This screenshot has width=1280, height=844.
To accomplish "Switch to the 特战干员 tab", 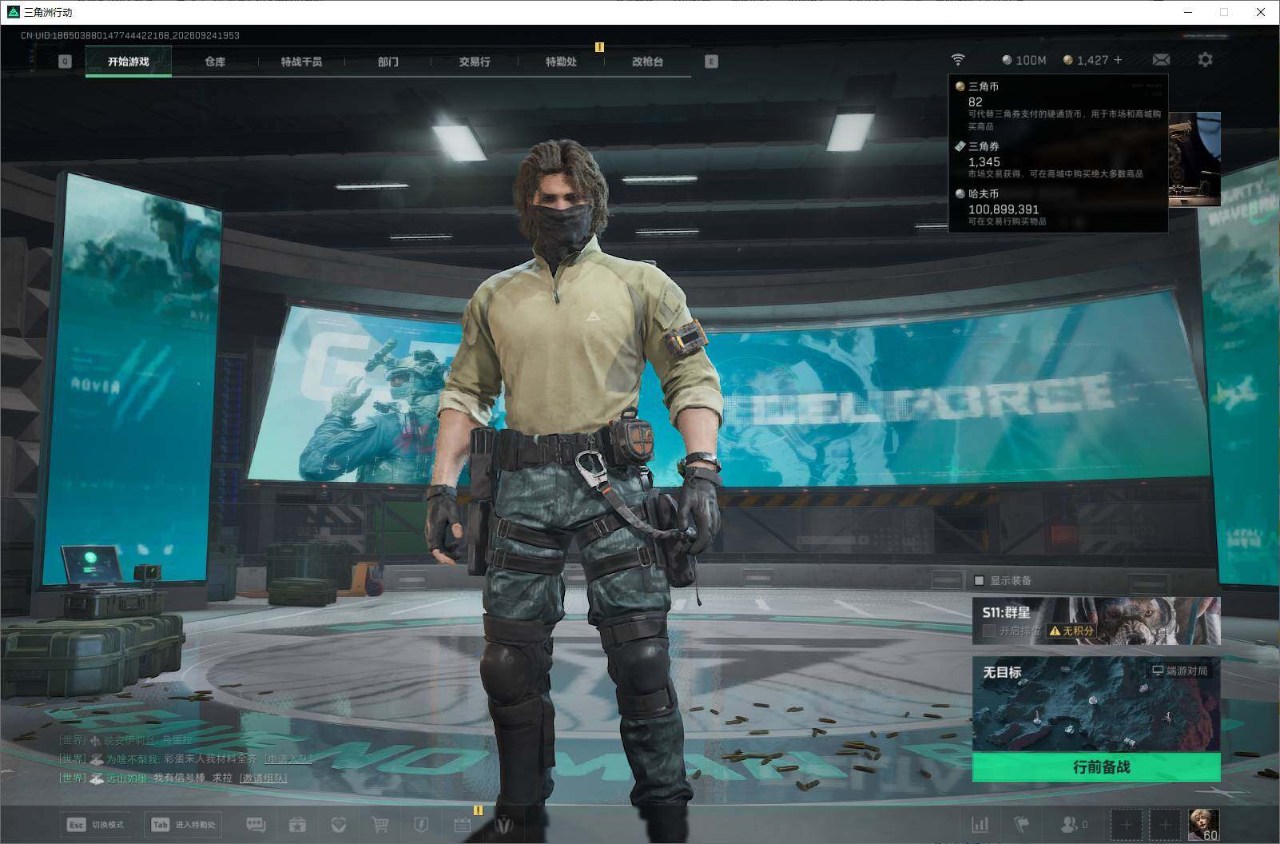I will 301,62.
